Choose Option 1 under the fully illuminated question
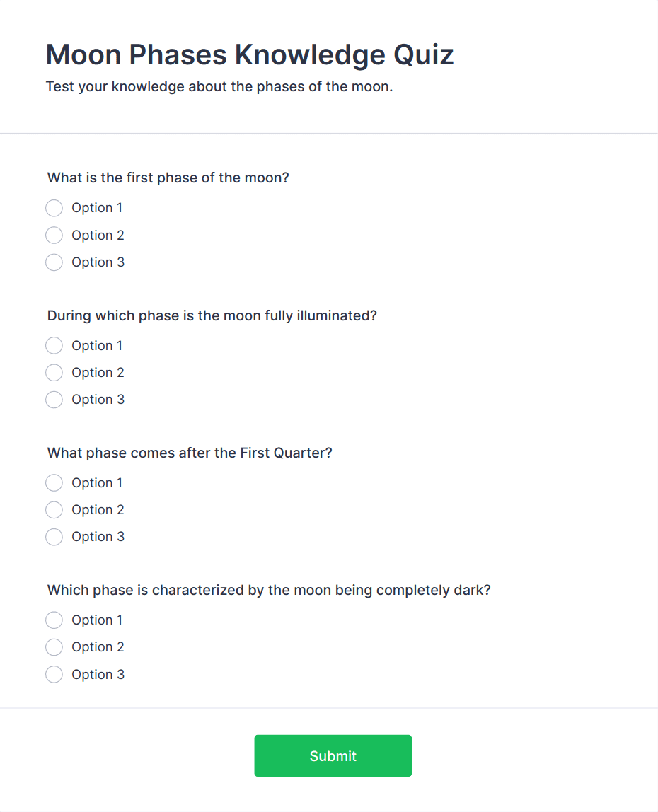Viewport: 658px width, 812px height. point(54,345)
